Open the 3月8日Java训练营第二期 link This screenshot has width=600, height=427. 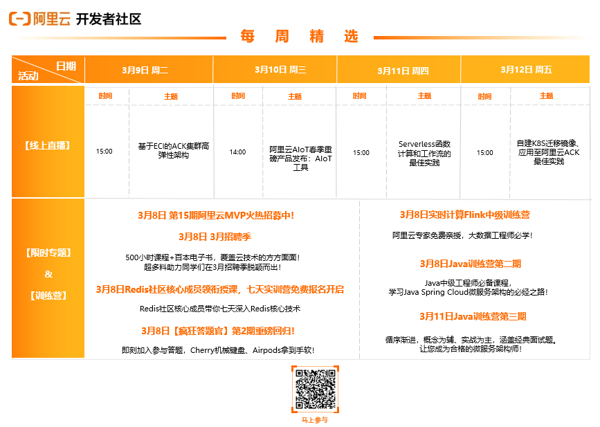(471, 264)
